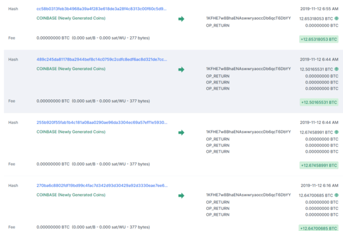
Task: Select COINBASE label in the cc58b031 transaction
Action: (x=71, y=18)
